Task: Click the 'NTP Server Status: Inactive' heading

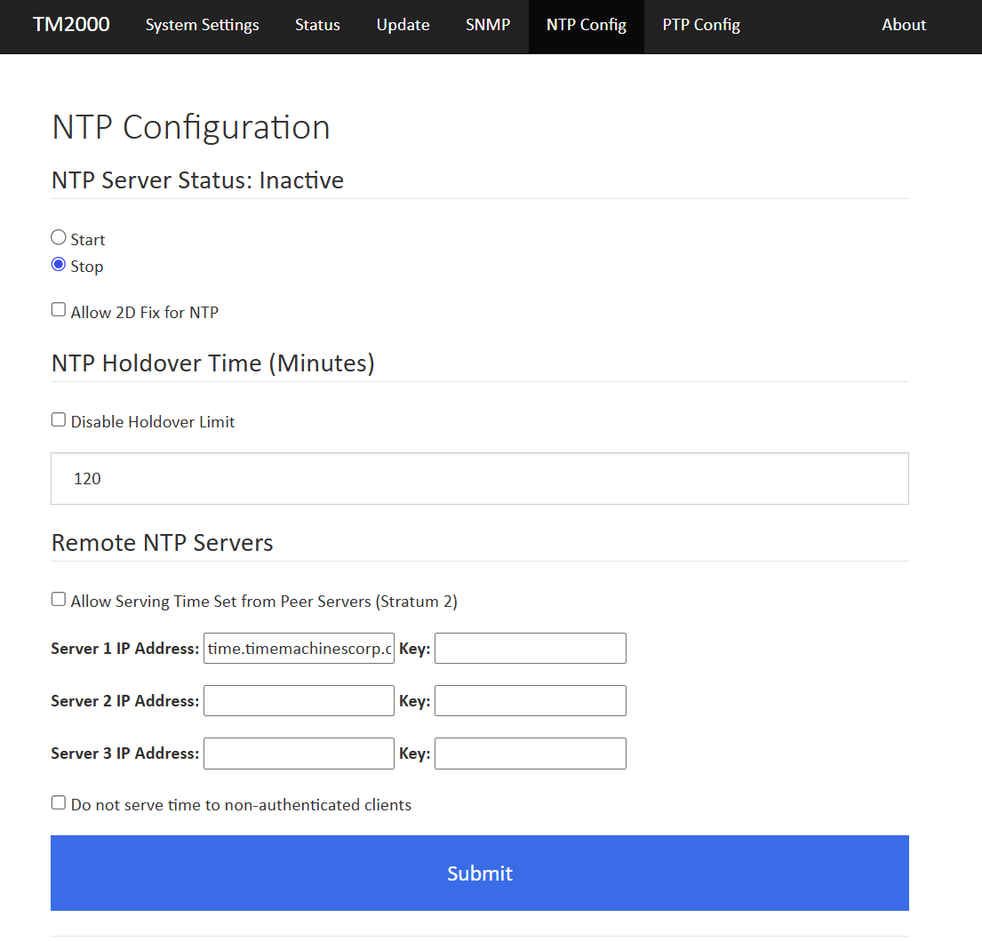Action: [x=197, y=180]
